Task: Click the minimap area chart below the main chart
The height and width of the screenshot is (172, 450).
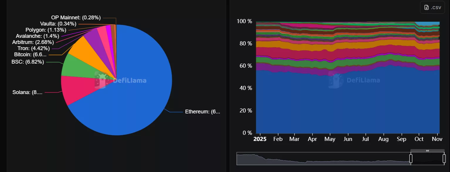Action: (x=323, y=160)
